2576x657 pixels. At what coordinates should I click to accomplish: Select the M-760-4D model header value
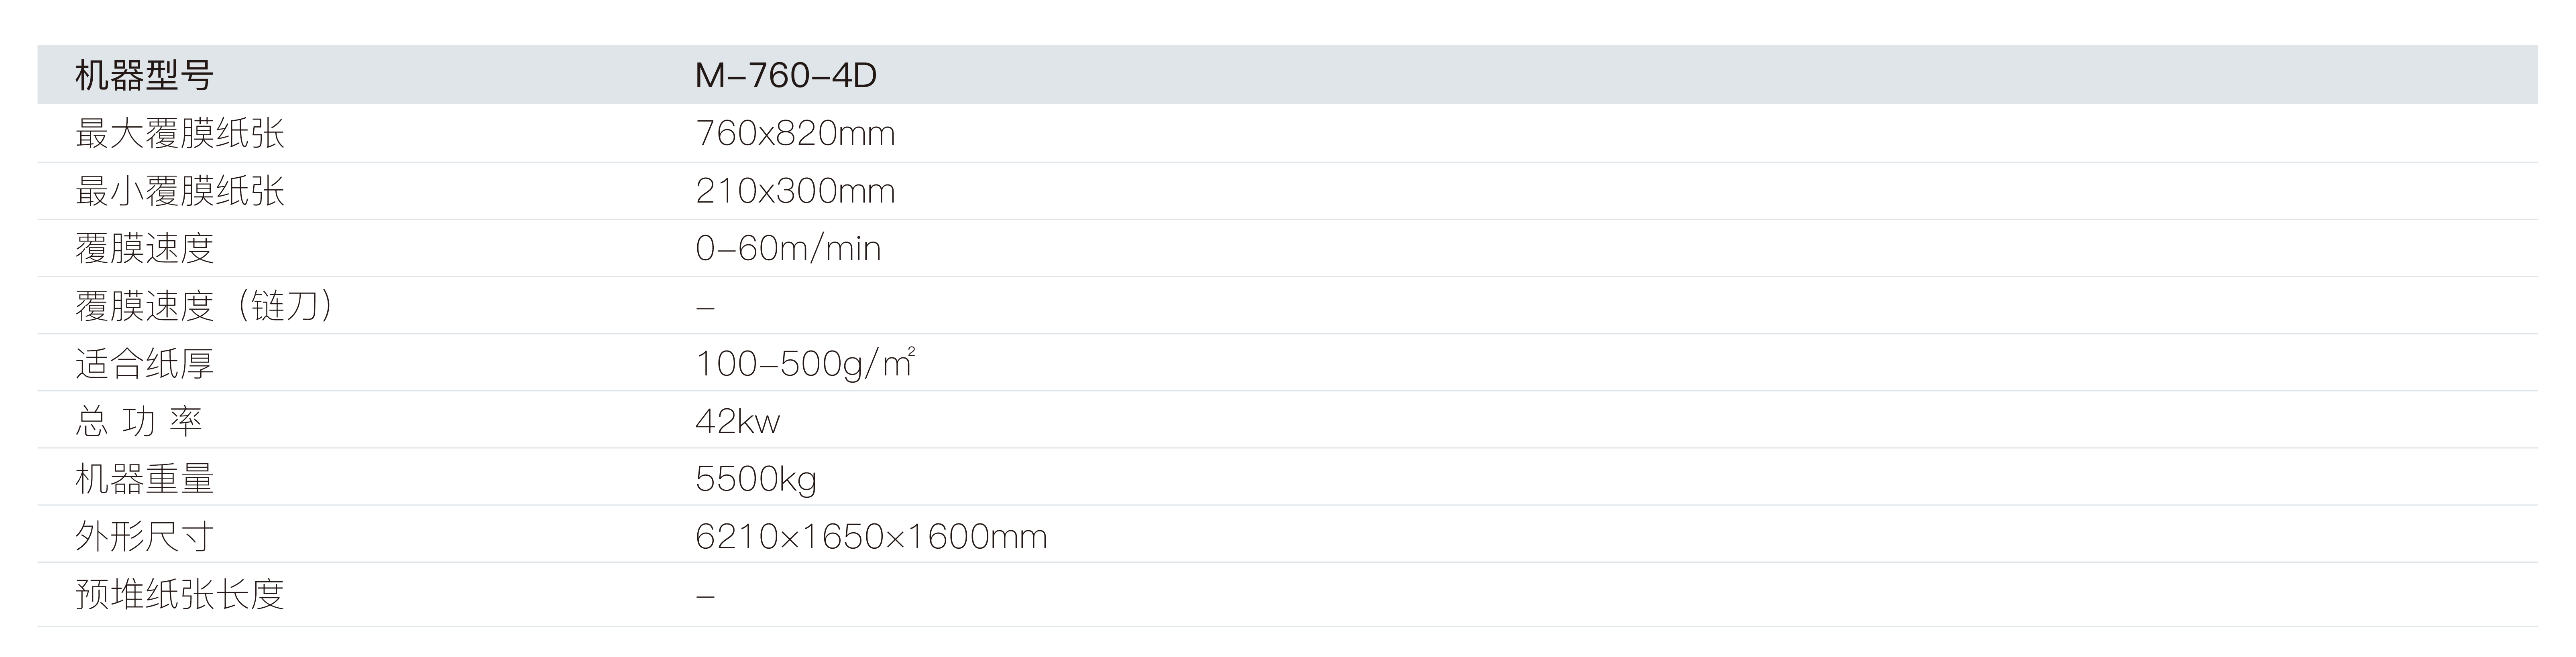point(786,76)
